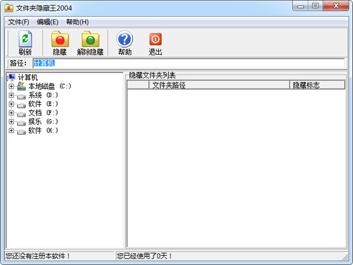Click the 系统 (D:) drive icon
This screenshot has width=353, height=265.
click(21, 97)
